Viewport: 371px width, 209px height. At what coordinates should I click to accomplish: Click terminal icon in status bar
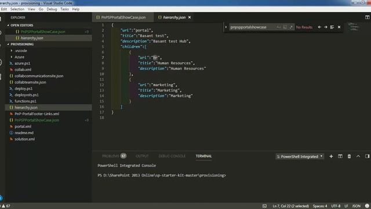(264, 206)
